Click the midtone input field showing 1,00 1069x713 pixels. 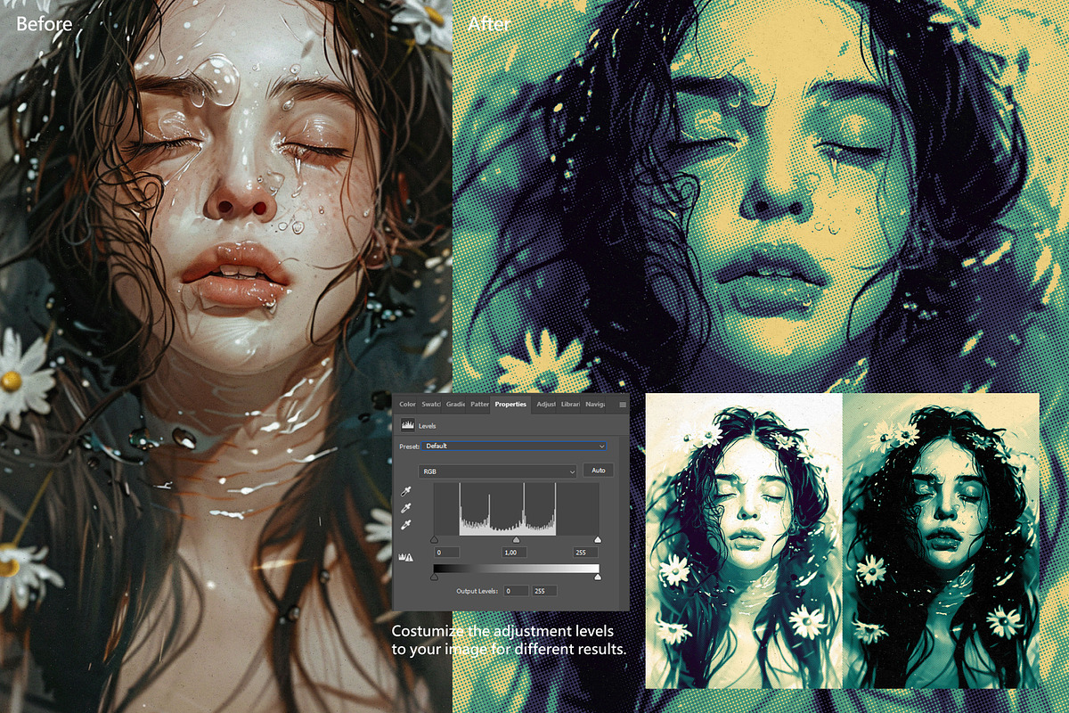click(515, 553)
